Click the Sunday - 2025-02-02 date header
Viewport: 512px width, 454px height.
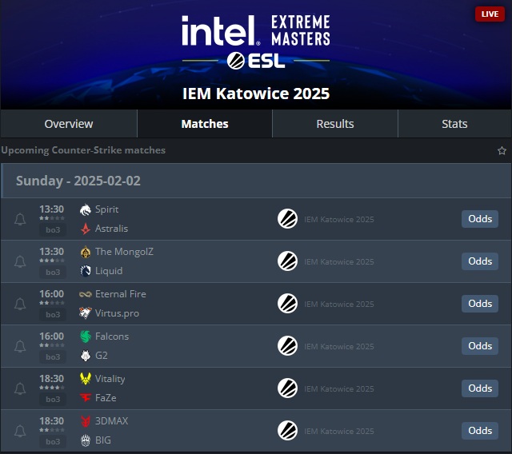pos(78,181)
